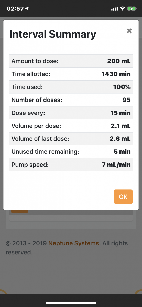Tap the cellular signal bars icon

tap(114, 9)
